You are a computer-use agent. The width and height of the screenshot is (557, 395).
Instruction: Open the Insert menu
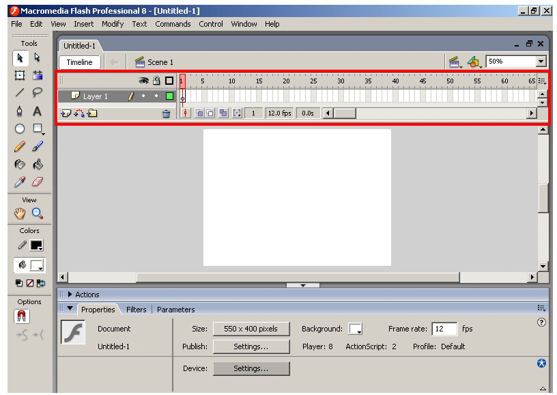tap(83, 24)
